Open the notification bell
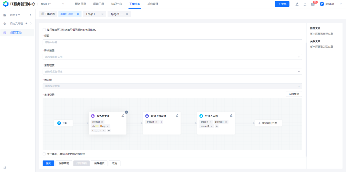 [305, 4]
